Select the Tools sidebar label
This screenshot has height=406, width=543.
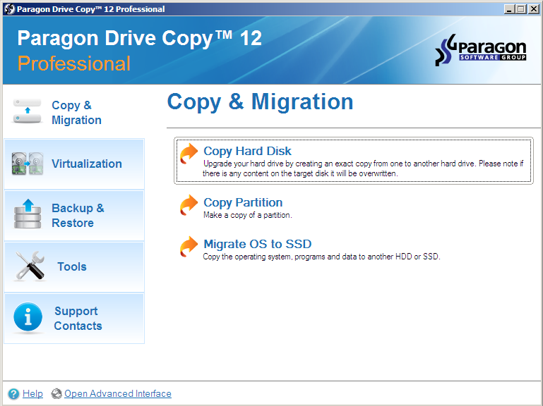click(x=72, y=266)
